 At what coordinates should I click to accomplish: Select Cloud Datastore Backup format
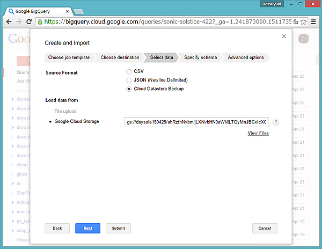pyautogui.click(x=129, y=89)
